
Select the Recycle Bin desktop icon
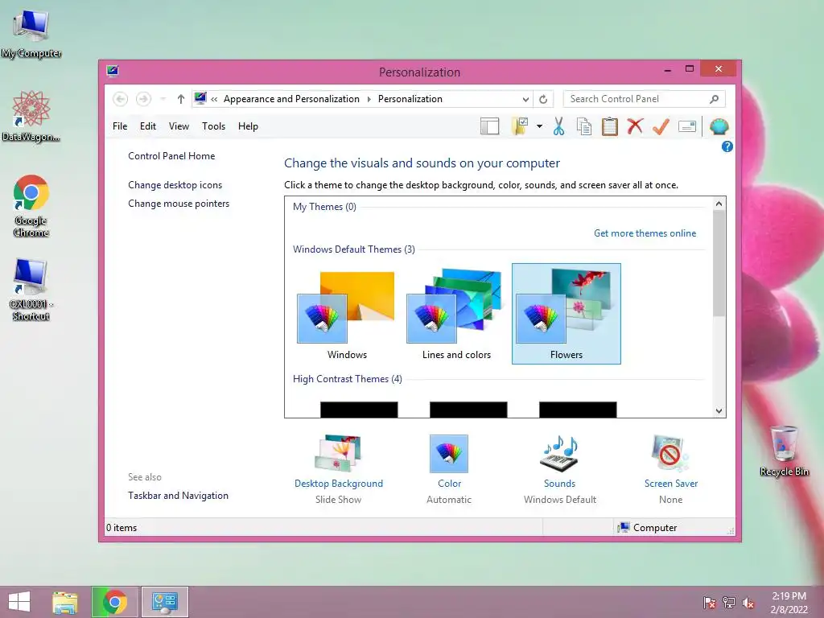pos(784,451)
